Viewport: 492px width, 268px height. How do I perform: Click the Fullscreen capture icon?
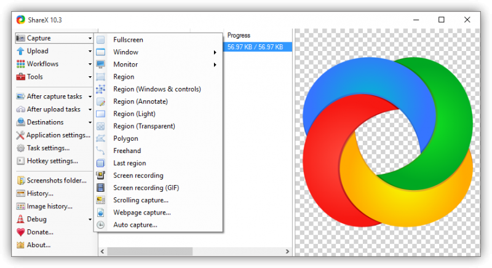pos(100,40)
